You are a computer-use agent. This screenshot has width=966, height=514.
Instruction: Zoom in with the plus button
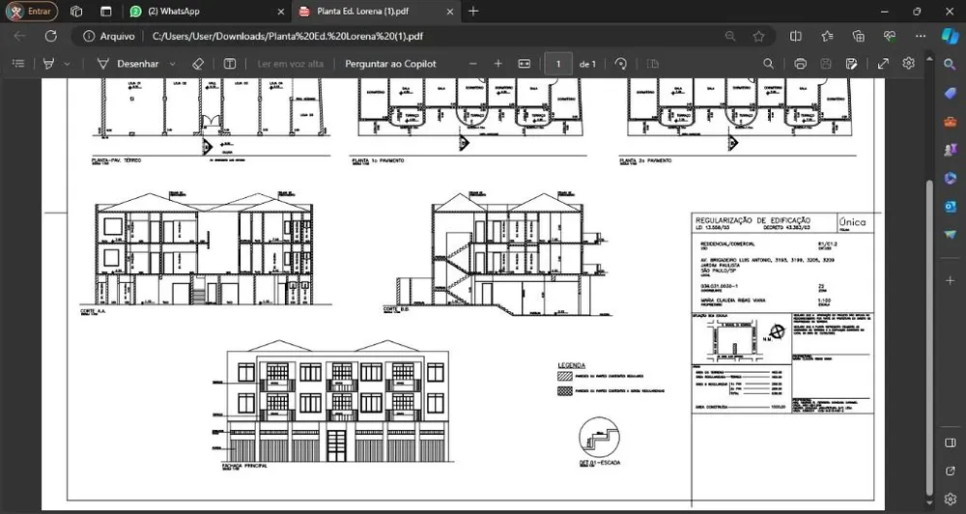[498, 64]
